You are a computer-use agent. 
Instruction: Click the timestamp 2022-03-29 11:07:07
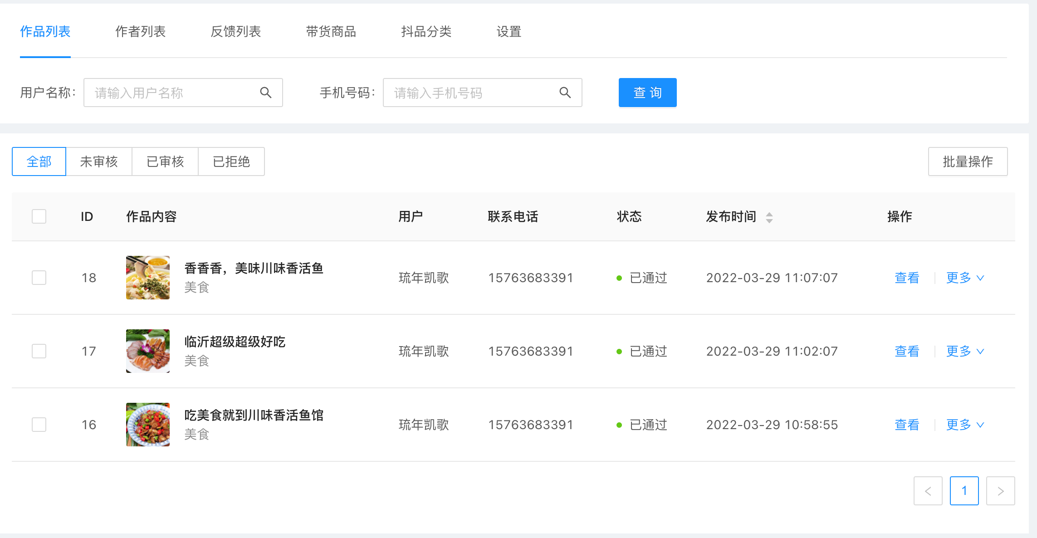pos(772,278)
